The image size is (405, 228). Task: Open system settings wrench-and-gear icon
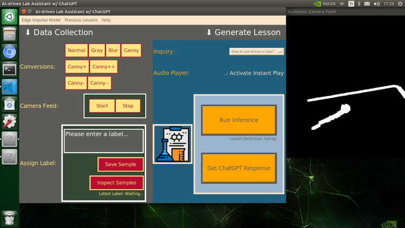(x=9, y=121)
